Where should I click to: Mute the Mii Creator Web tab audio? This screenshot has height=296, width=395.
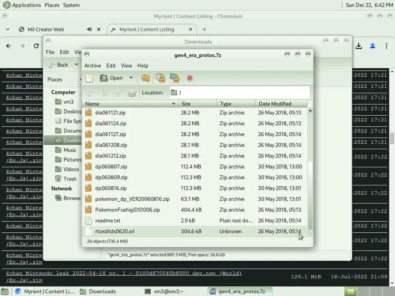coord(89,29)
